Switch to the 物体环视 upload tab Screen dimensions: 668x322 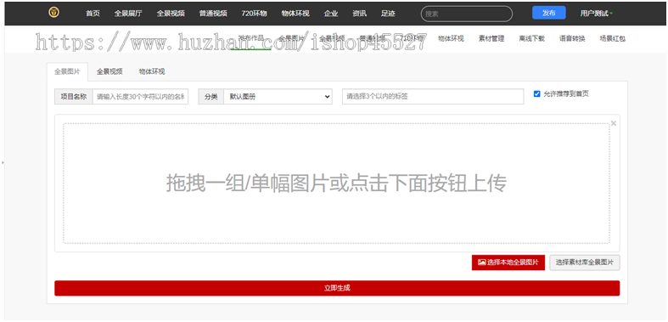pyautogui.click(x=152, y=71)
